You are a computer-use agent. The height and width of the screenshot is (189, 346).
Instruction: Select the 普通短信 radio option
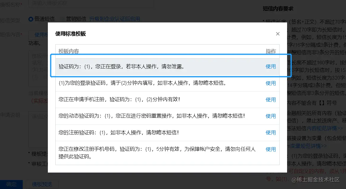pyautogui.click(x=31, y=19)
